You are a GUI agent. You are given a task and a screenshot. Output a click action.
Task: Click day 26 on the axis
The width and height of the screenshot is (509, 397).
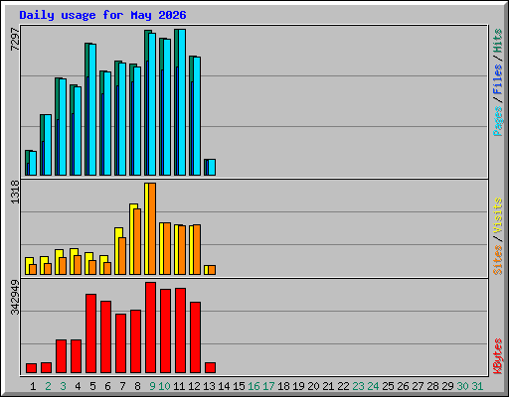[x=403, y=386]
